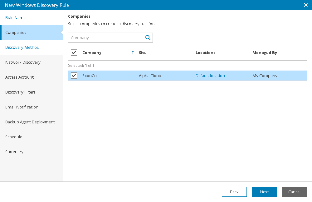Click the search magnifier icon
Viewport: 312px width, 202px height.
(148, 38)
